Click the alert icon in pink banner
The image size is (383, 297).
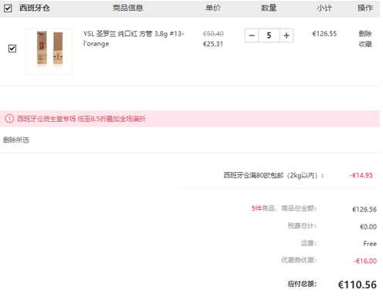click(x=9, y=119)
